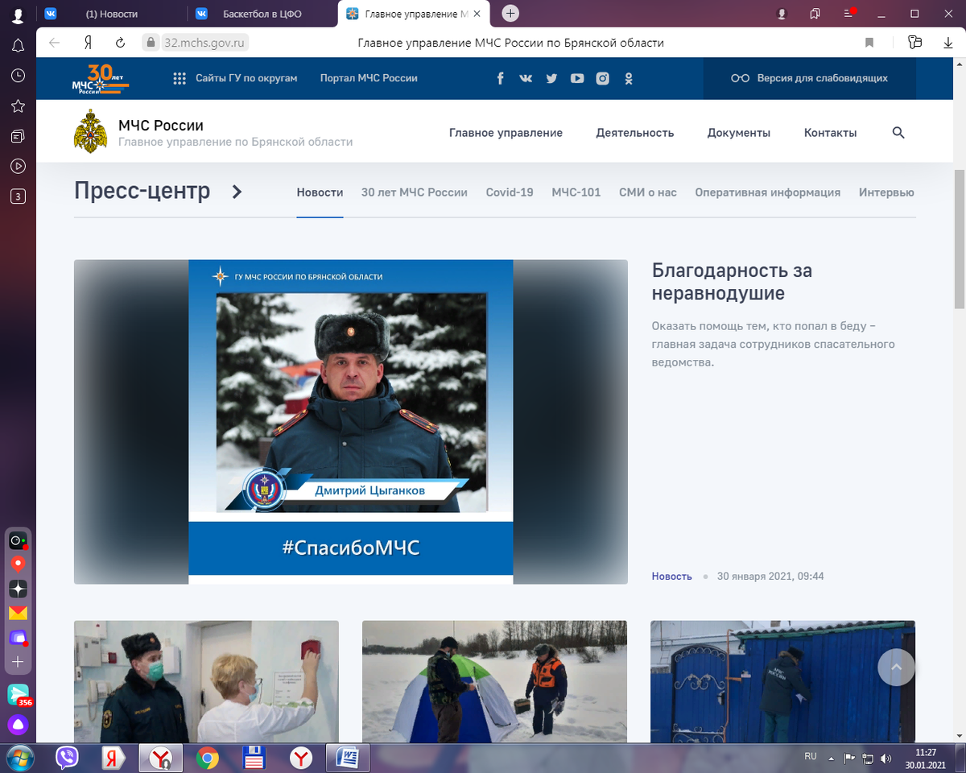
Task: Click the page vertical scrollbar thumb
Action: 959,239
